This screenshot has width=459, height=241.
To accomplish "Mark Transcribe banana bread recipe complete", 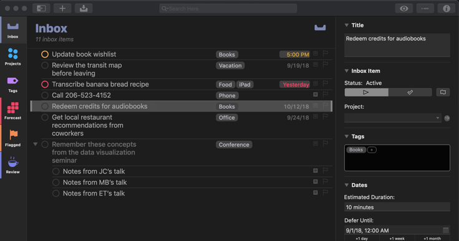I will [45, 85].
